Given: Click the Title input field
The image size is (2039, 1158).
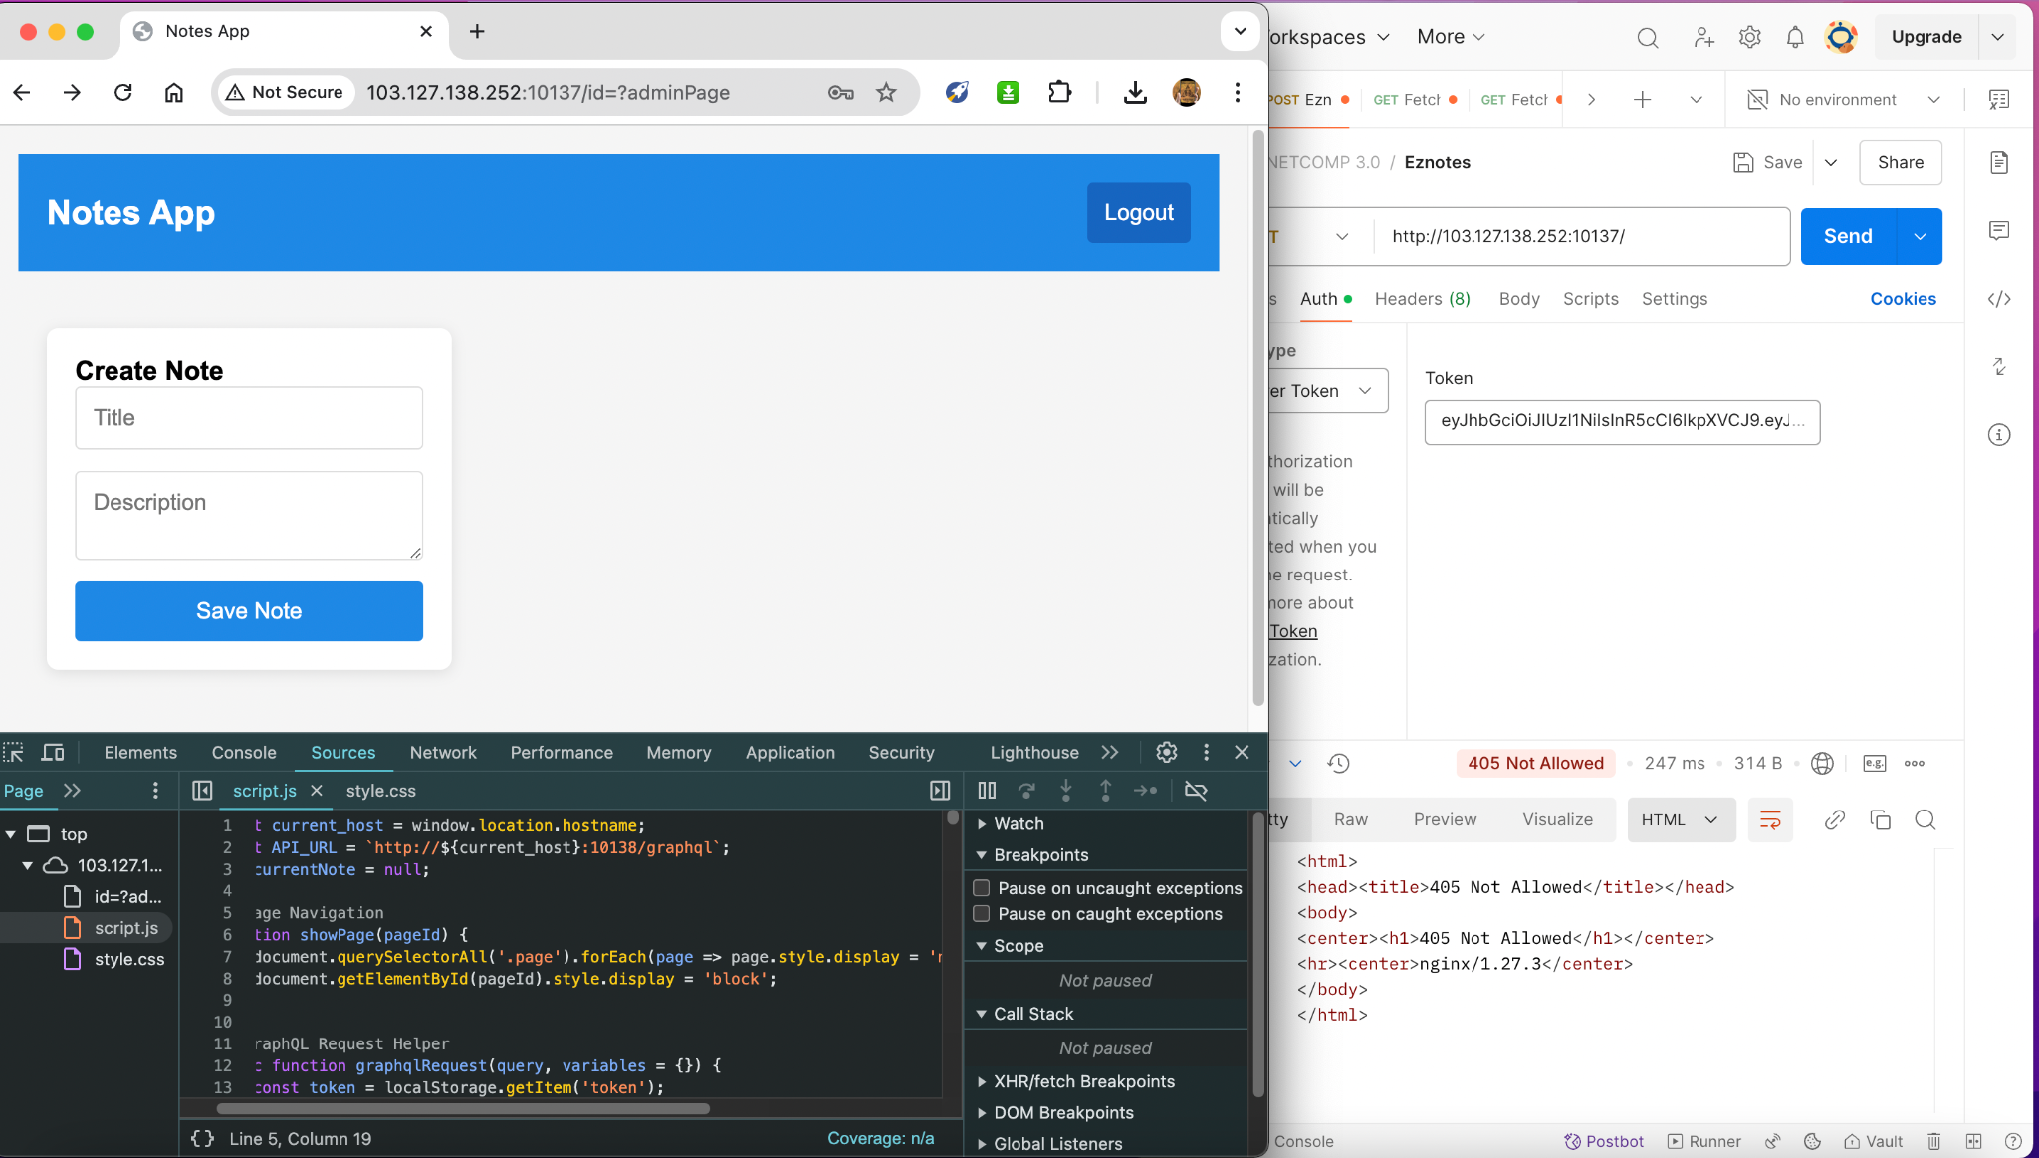Looking at the screenshot, I should (x=249, y=418).
